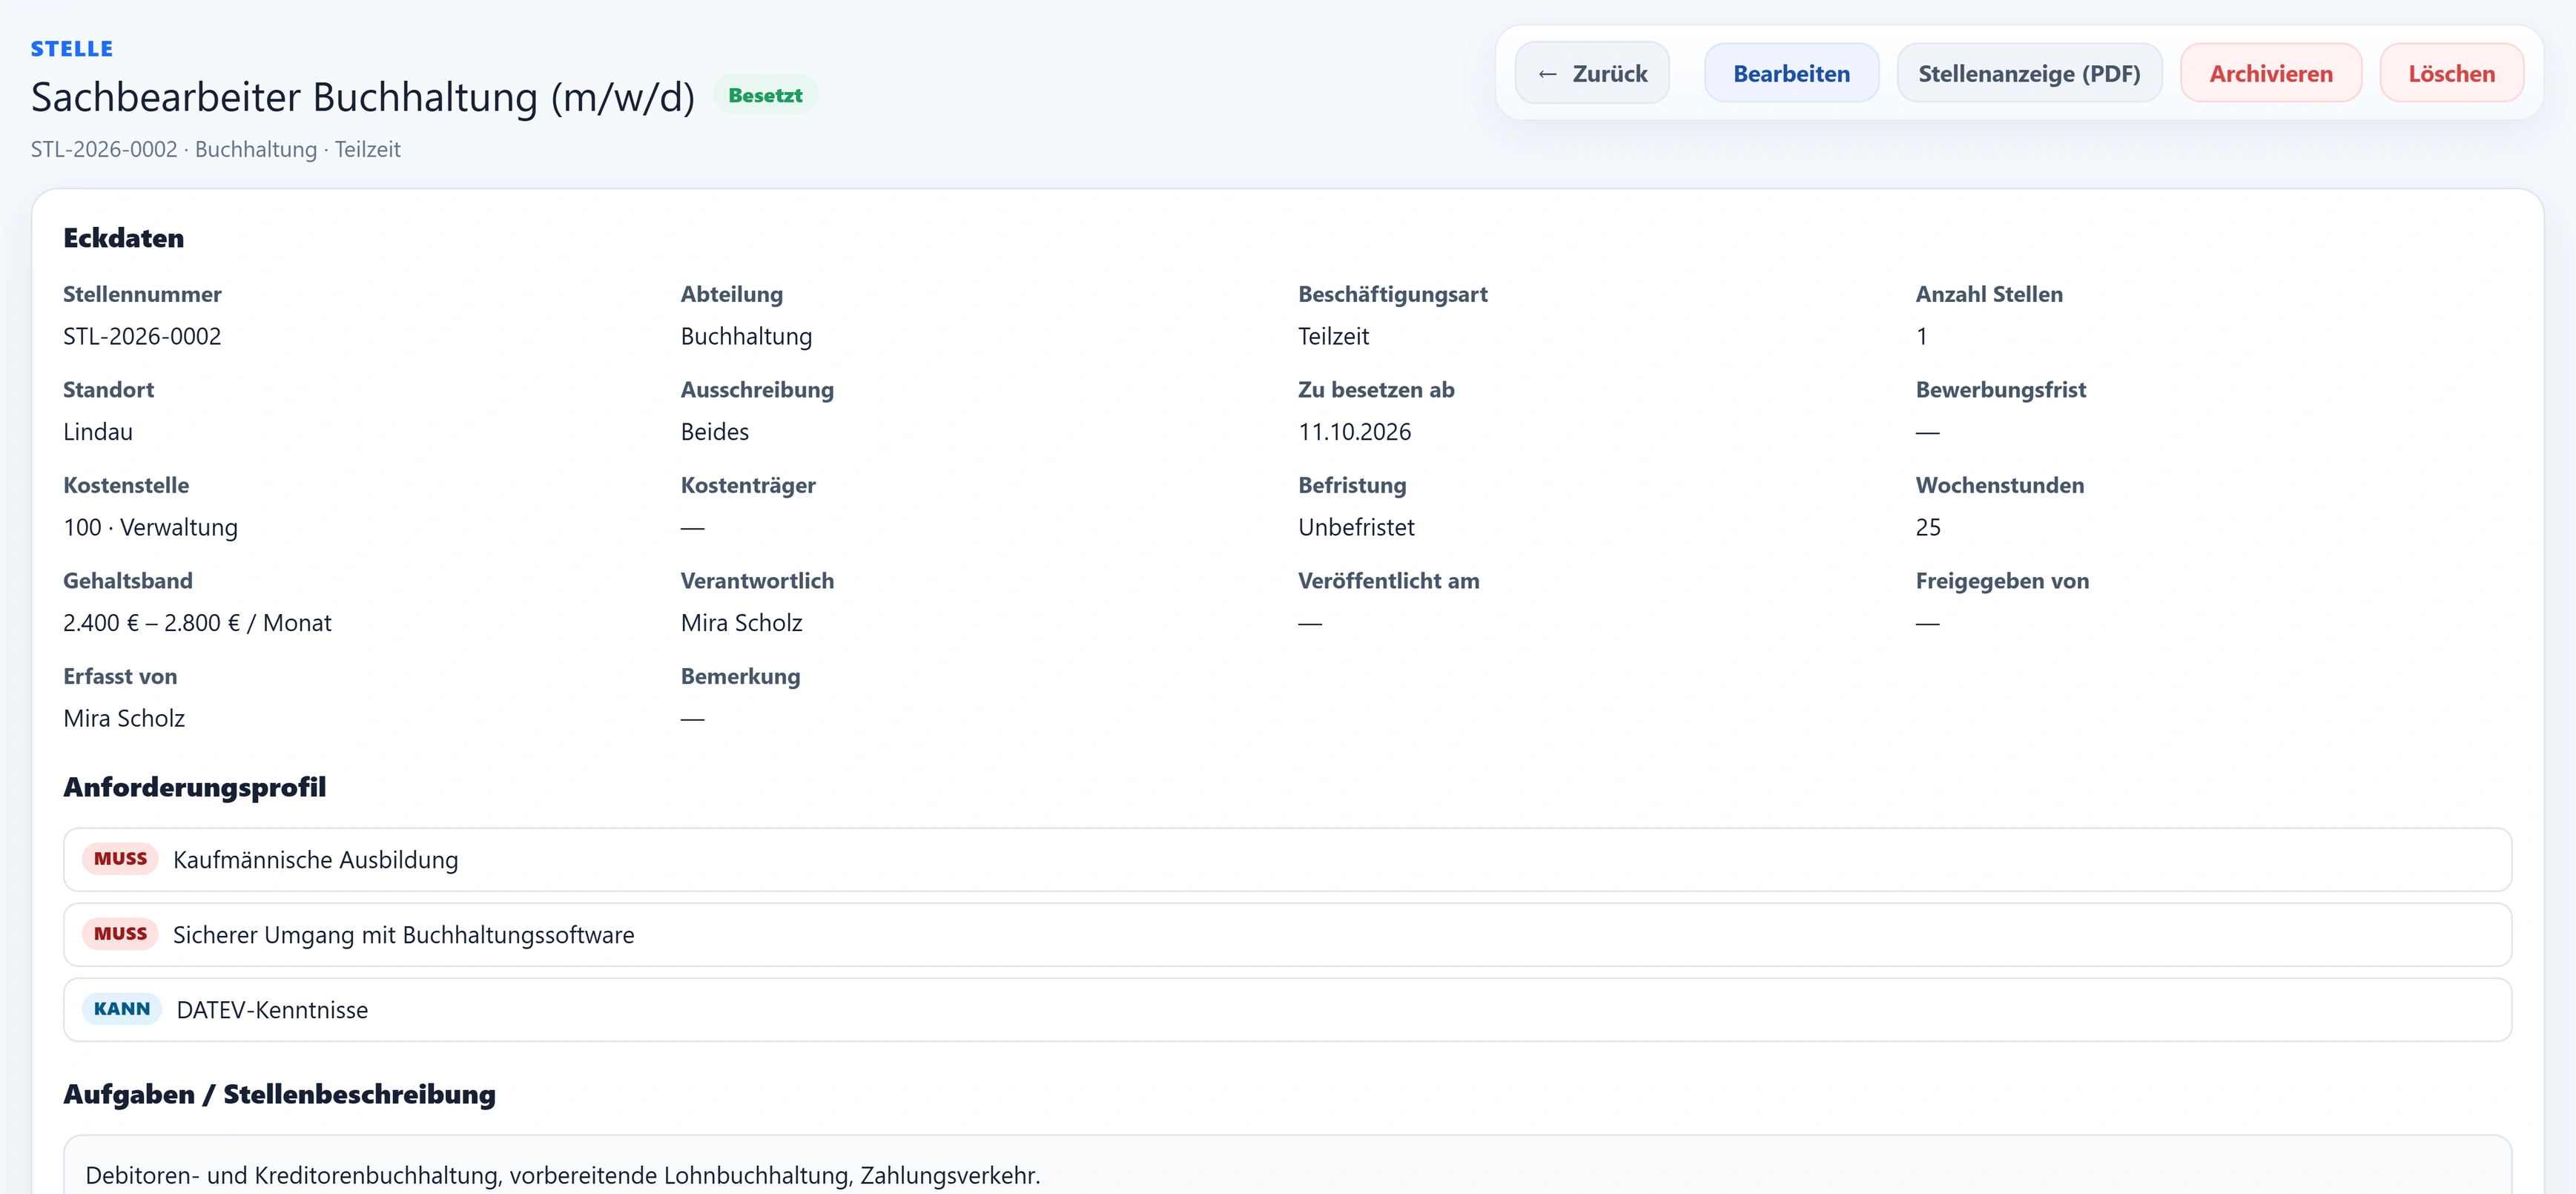Download the Stellenanzeige (PDF)
2576x1194 pixels.
pos(2029,73)
